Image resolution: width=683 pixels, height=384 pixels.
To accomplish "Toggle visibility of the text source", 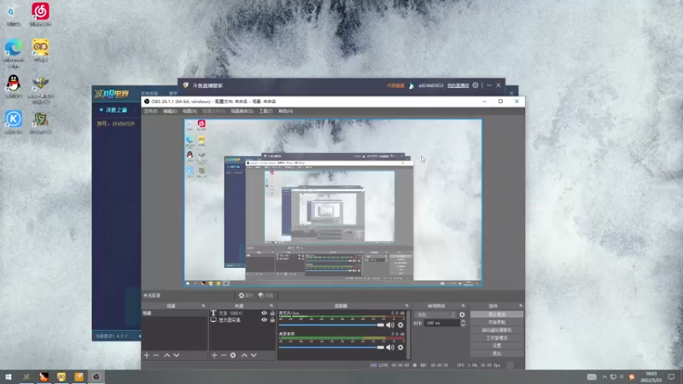I will pyautogui.click(x=264, y=313).
